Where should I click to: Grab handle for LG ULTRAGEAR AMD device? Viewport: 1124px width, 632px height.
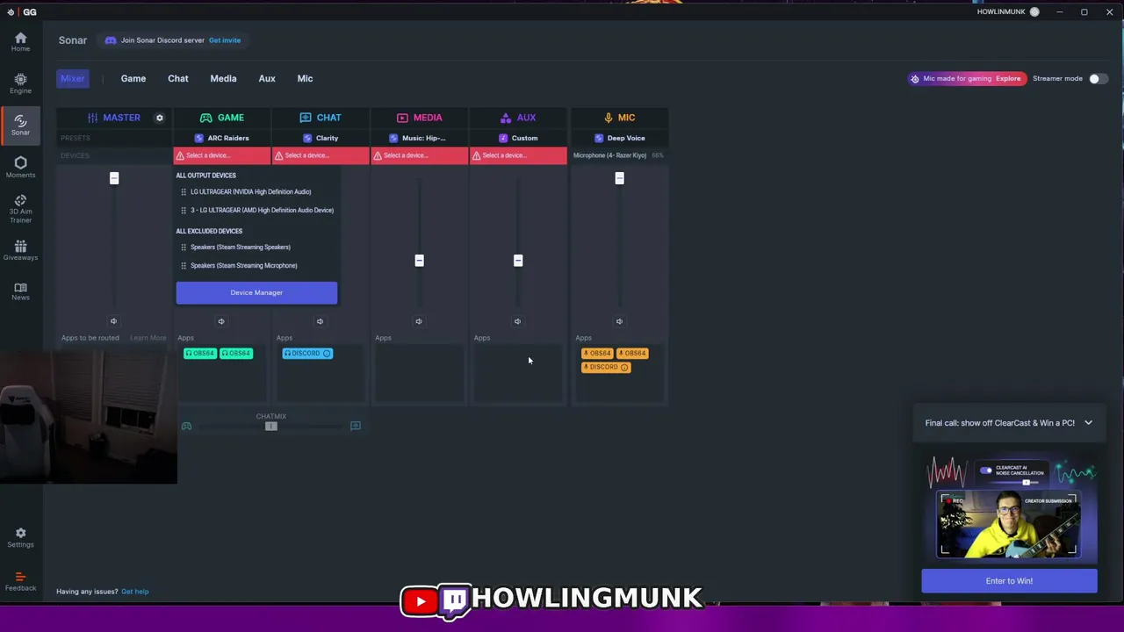click(x=183, y=210)
